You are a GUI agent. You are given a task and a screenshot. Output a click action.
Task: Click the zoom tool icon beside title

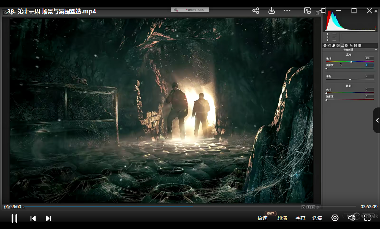tap(5, 13)
